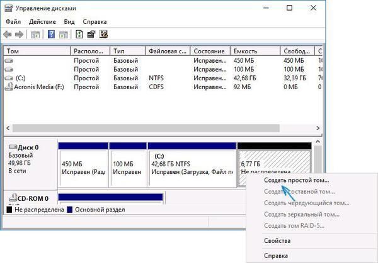
Task: Click the disk pane scroll up arrow
Action: coord(318,142)
